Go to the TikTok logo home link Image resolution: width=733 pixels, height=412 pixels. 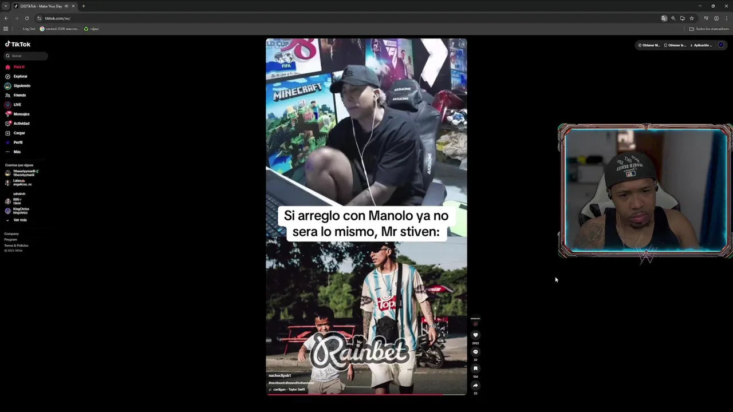[18, 44]
